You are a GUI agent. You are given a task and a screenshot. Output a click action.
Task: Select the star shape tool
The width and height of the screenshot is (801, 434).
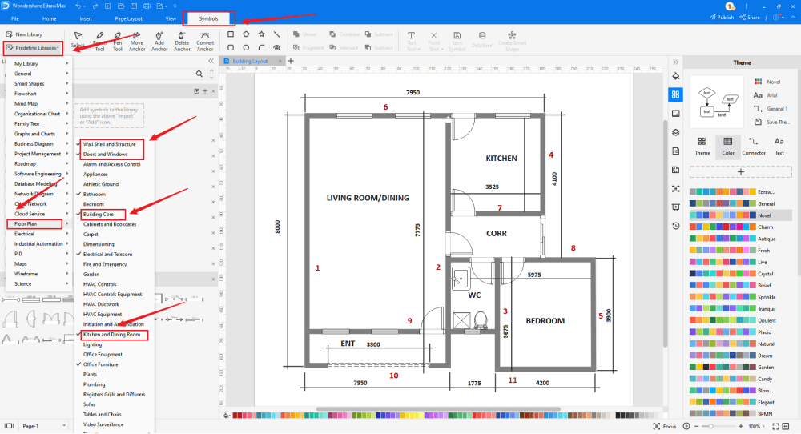pos(262,34)
